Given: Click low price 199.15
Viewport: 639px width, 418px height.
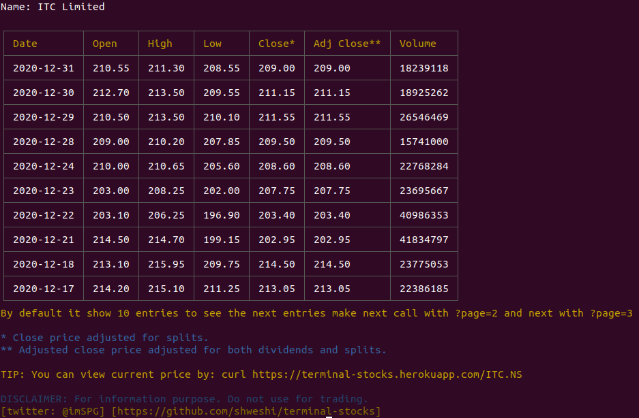Looking at the screenshot, I should pyautogui.click(x=221, y=240).
